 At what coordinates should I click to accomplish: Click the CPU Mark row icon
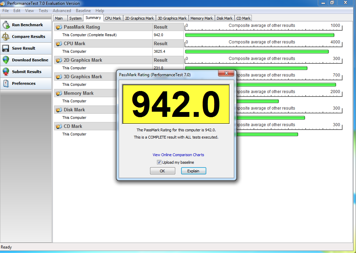pos(59,43)
